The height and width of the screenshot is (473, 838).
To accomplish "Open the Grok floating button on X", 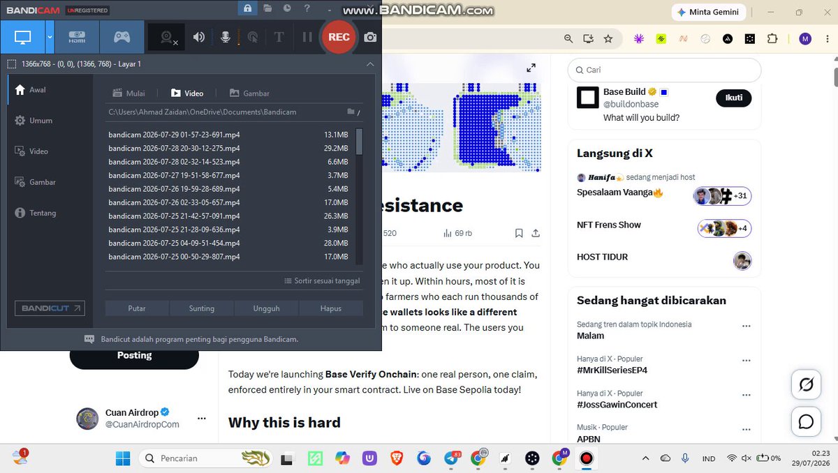I will click(806, 384).
